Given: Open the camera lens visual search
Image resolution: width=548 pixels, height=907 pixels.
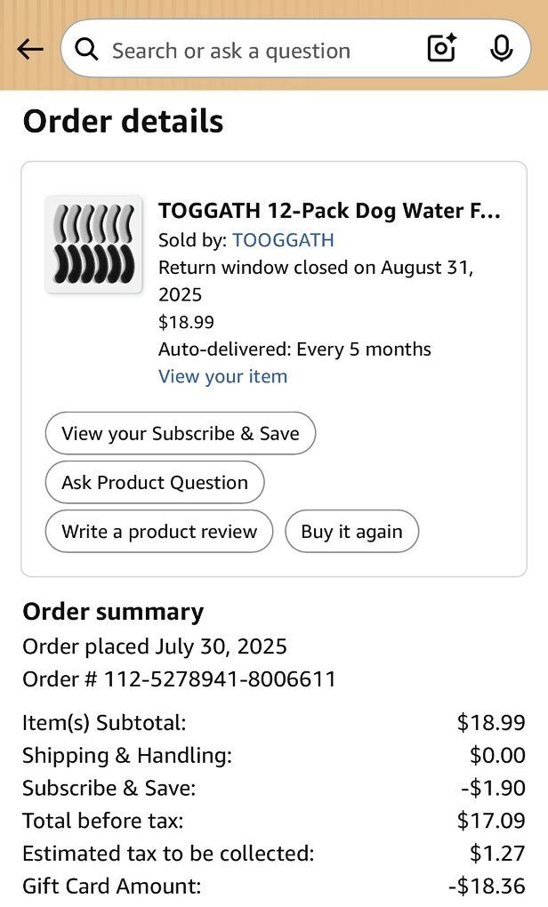Looking at the screenshot, I should click(442, 49).
